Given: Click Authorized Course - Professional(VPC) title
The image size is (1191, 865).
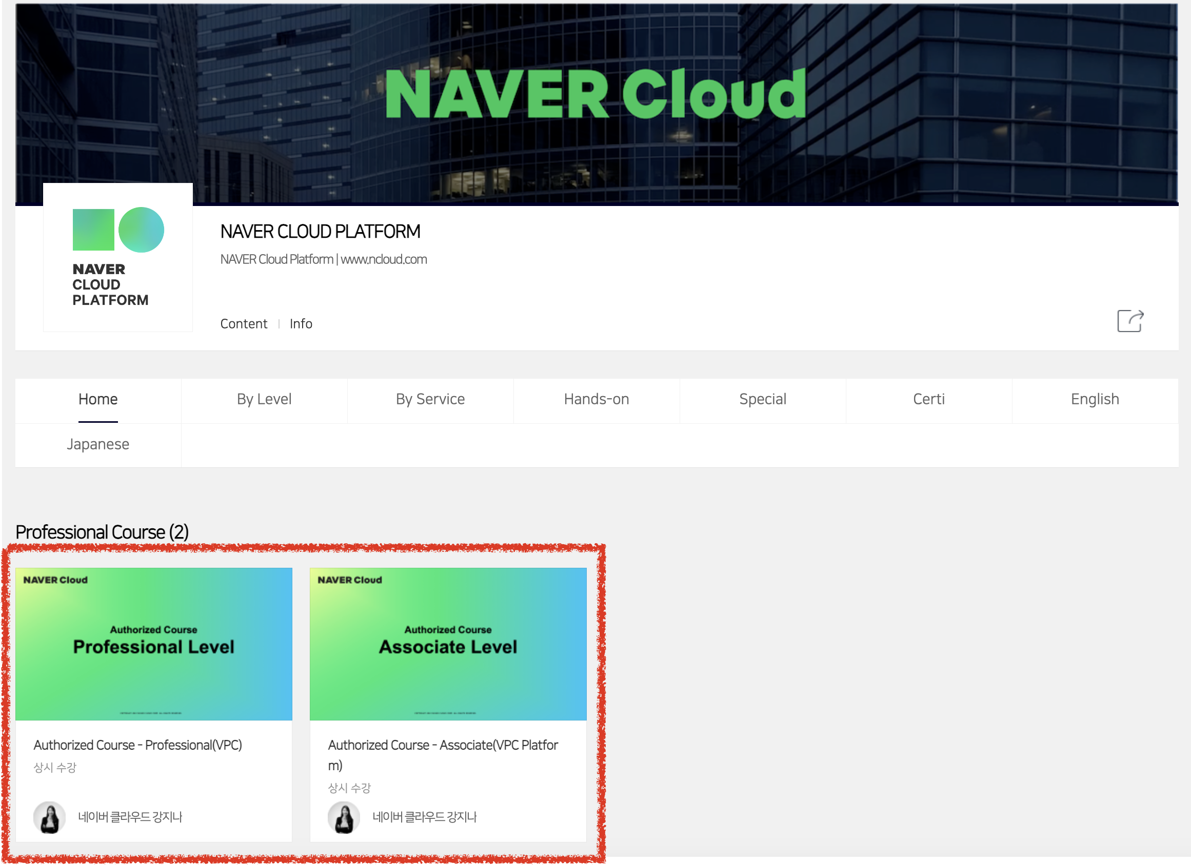Looking at the screenshot, I should point(137,745).
